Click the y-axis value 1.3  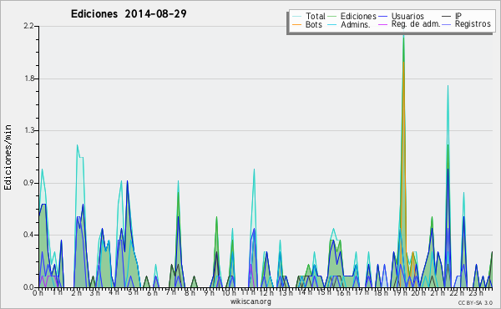click(28, 130)
